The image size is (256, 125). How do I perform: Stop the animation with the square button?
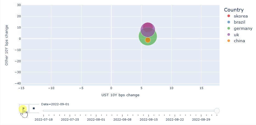34,108
